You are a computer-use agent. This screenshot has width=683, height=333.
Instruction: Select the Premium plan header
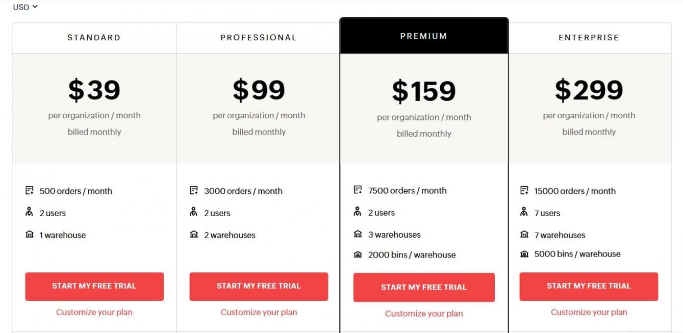point(424,36)
